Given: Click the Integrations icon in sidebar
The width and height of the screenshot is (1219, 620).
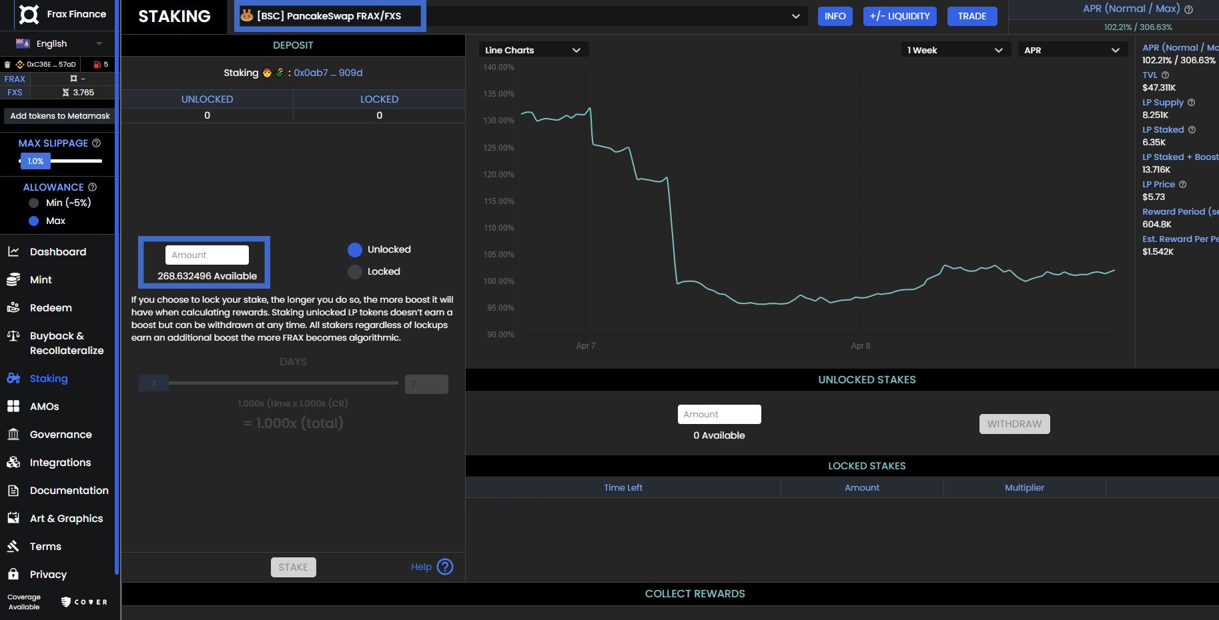Looking at the screenshot, I should [x=13, y=462].
